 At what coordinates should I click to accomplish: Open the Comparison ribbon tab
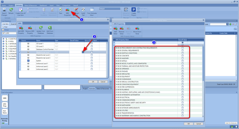coord(66,5)
